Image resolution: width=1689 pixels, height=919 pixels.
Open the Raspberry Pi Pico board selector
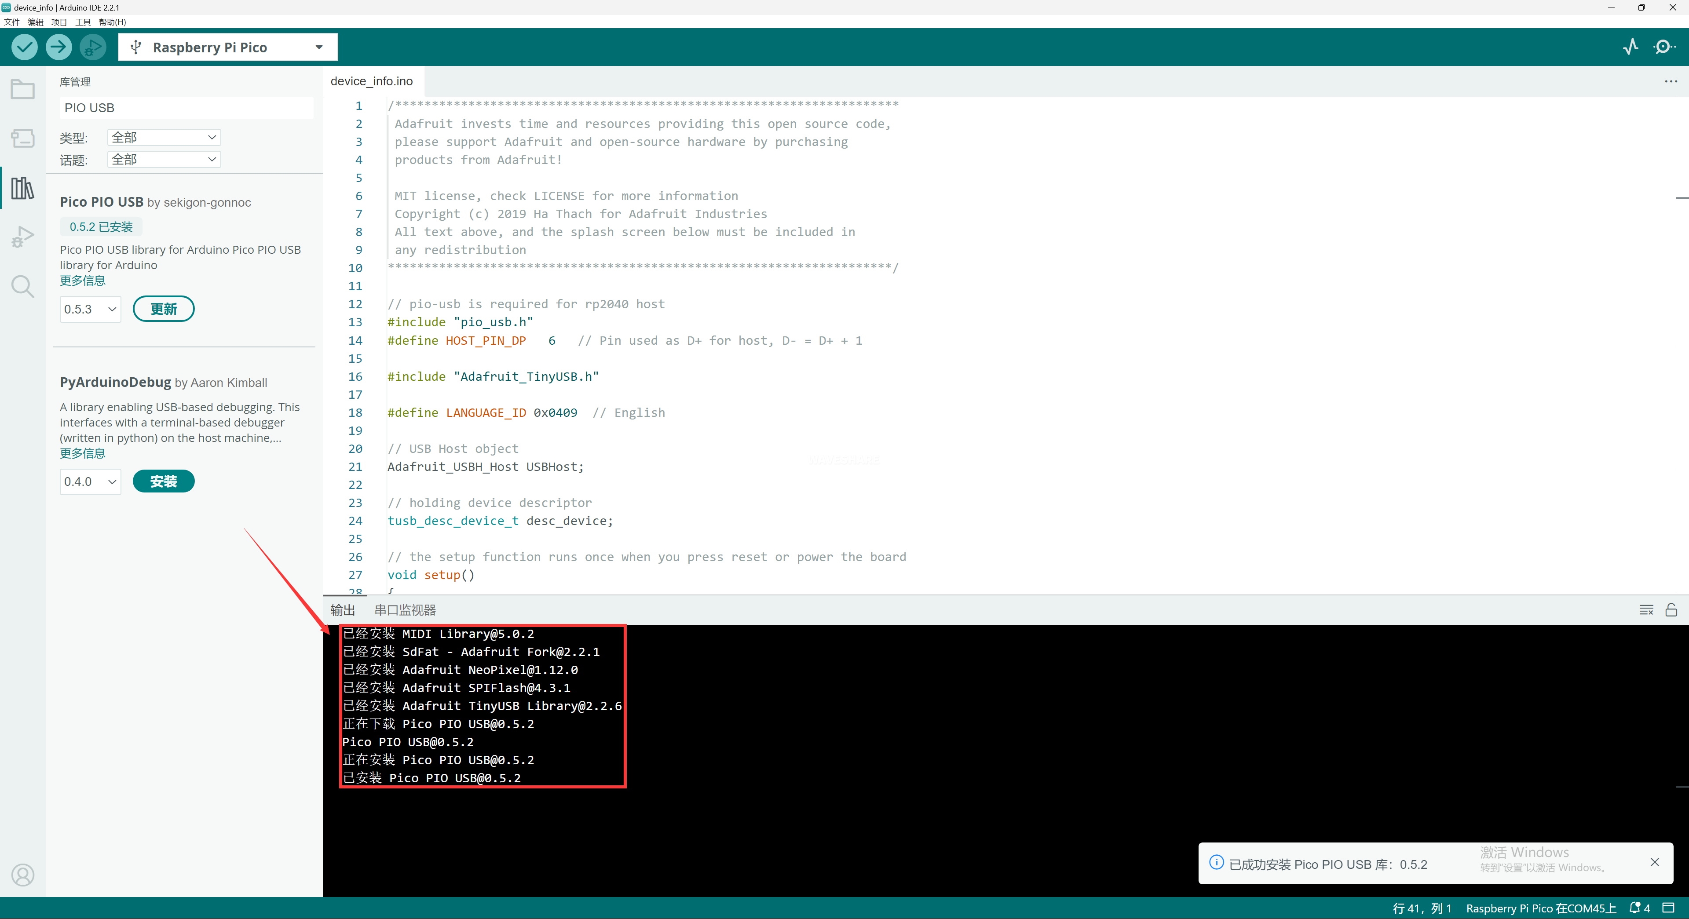(x=227, y=47)
